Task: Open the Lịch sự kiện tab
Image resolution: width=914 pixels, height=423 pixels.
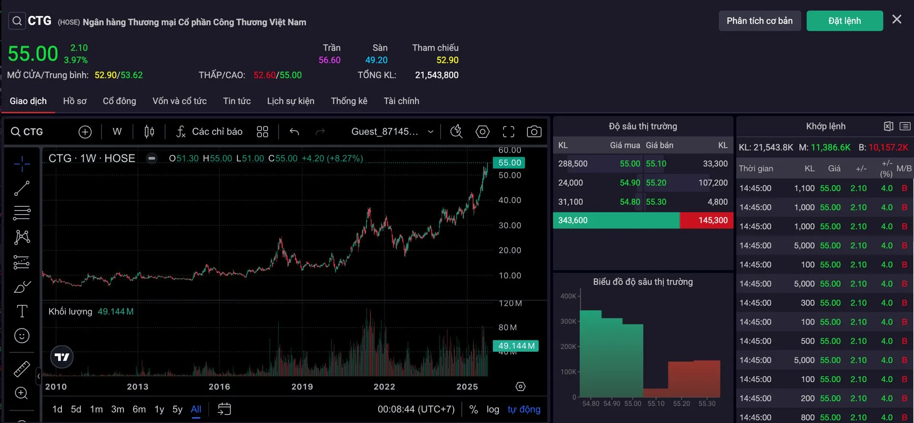Action: point(291,101)
